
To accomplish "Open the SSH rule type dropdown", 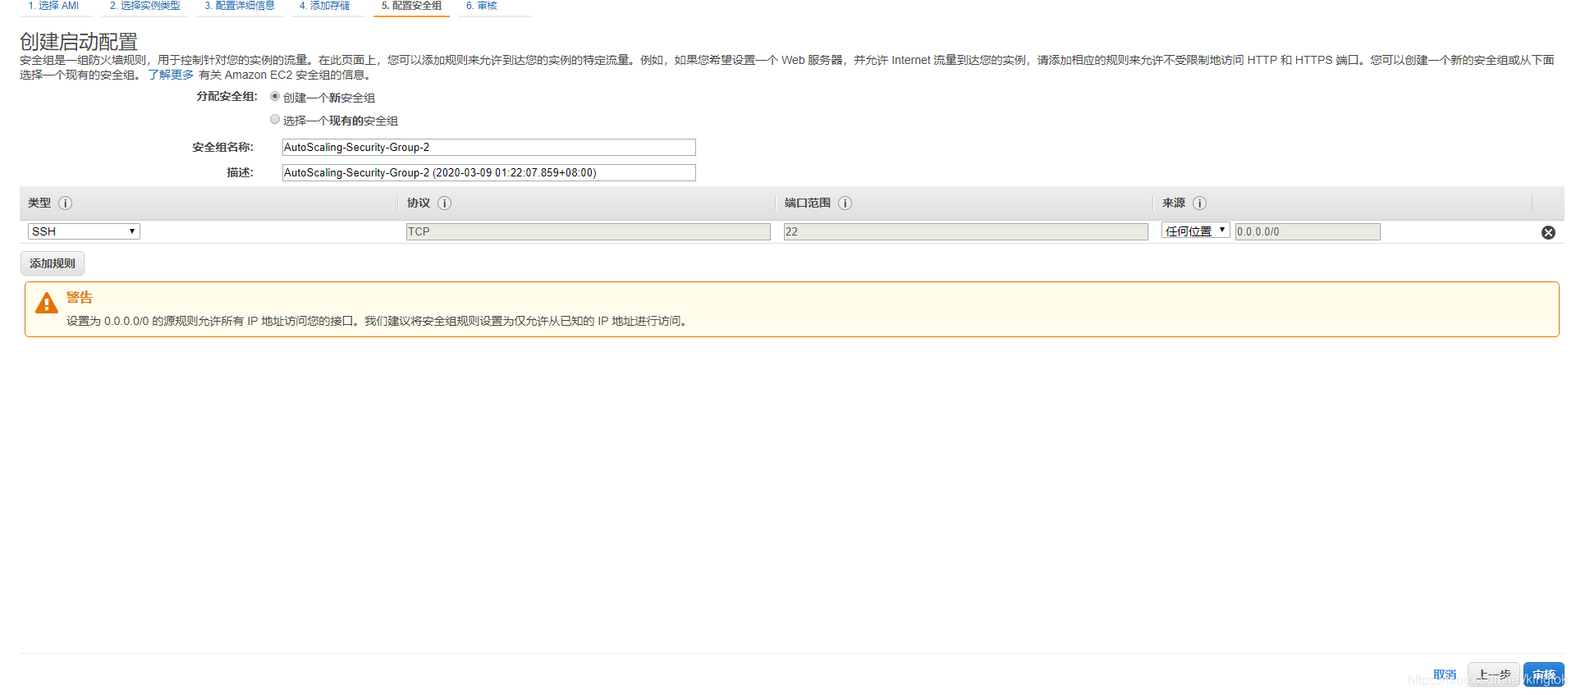I will [x=84, y=231].
